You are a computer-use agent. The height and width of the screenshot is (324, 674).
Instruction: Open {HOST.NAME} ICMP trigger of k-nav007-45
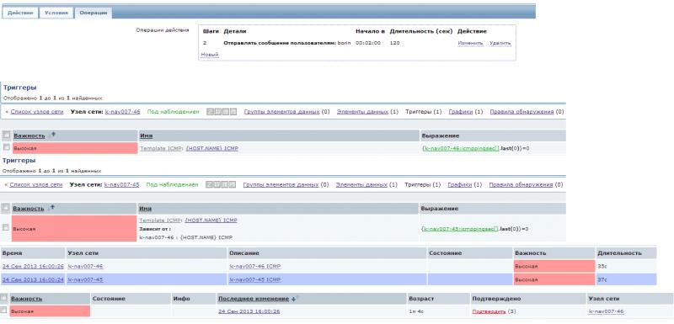pyautogui.click(x=211, y=220)
